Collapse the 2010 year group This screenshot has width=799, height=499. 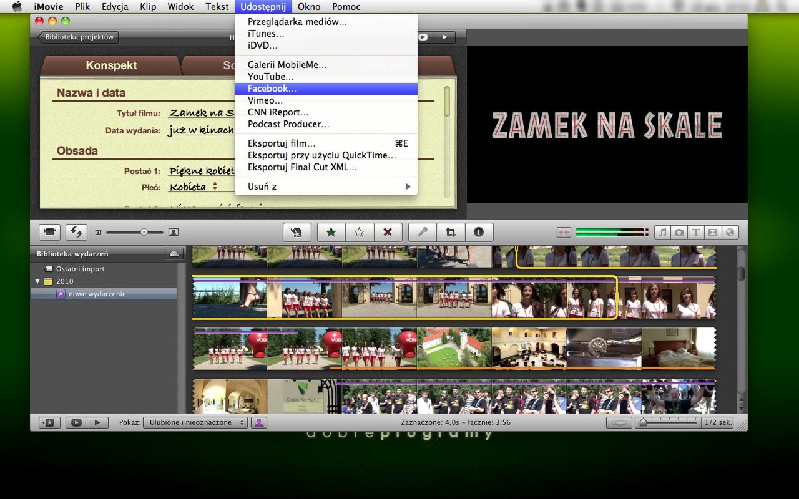[x=37, y=281]
